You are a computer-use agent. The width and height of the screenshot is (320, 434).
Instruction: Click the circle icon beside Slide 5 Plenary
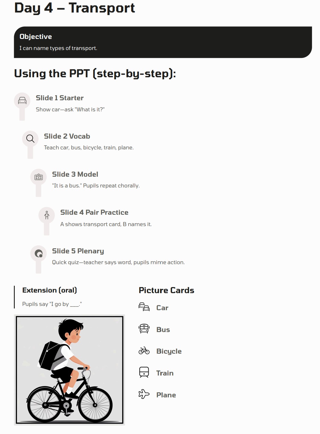(x=39, y=253)
